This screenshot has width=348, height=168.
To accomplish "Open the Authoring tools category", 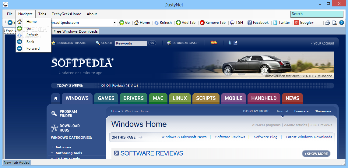I will coord(69,153).
